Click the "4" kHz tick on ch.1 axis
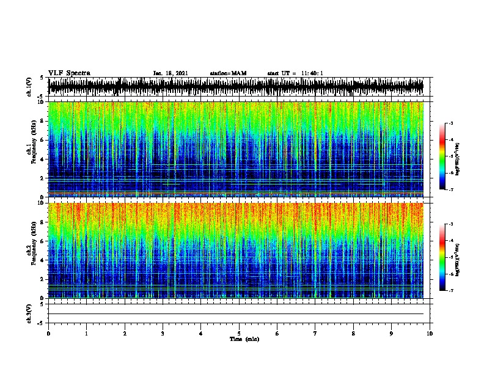The height and width of the screenshot is (374, 484). coord(42,159)
